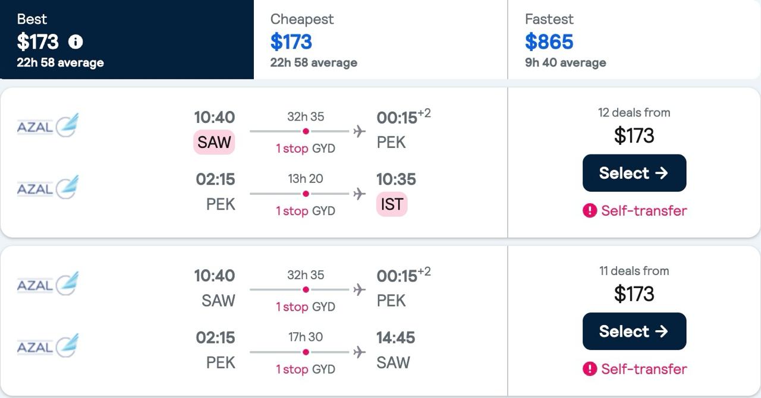The height and width of the screenshot is (398, 761).
Task: Select the first 12 deals itinerary
Action: tap(634, 173)
